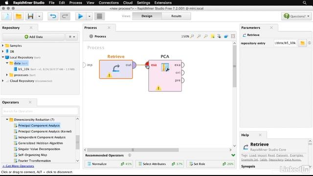Select Principal Component Analysis (Kernel) operator
313x176 pixels.
click(45, 132)
